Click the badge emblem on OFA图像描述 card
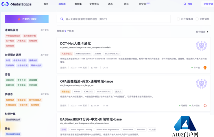214x137 pixels. (202, 83)
